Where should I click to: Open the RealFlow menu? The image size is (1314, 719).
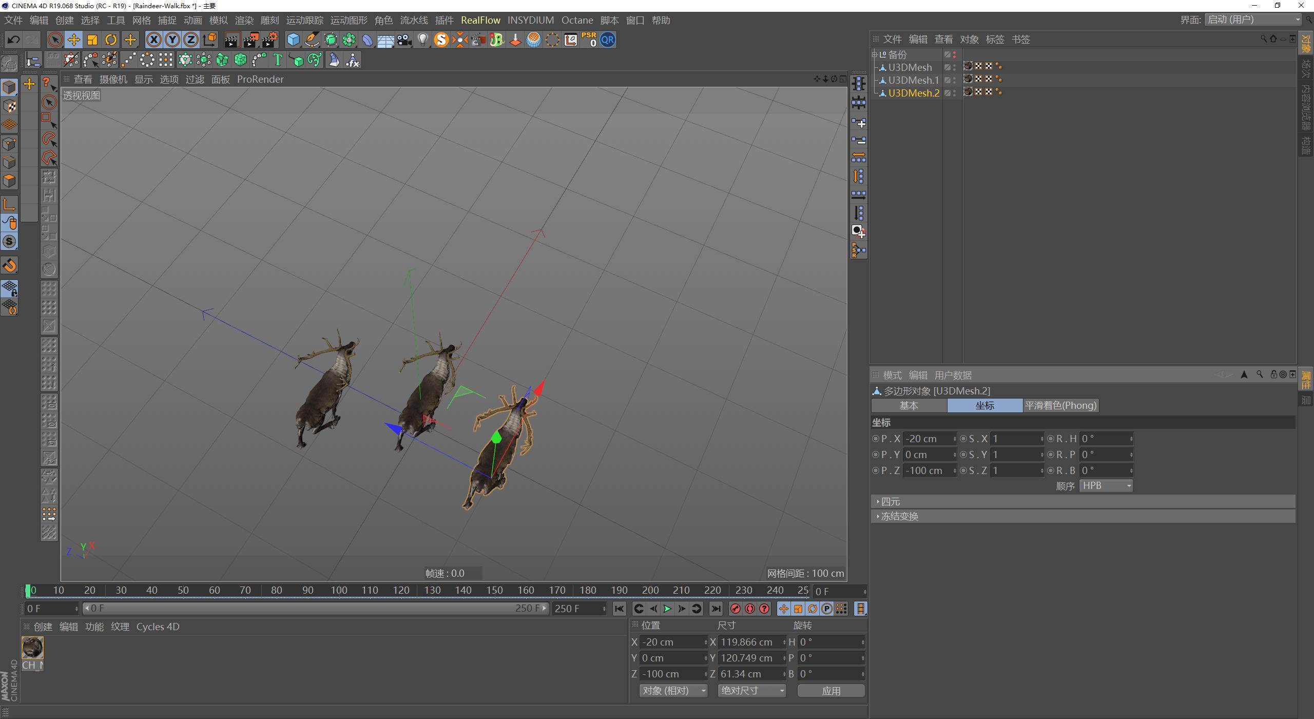[x=480, y=21]
